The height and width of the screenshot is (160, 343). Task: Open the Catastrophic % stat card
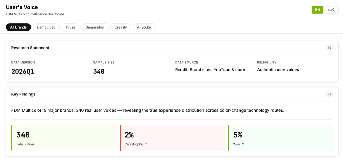172,138
